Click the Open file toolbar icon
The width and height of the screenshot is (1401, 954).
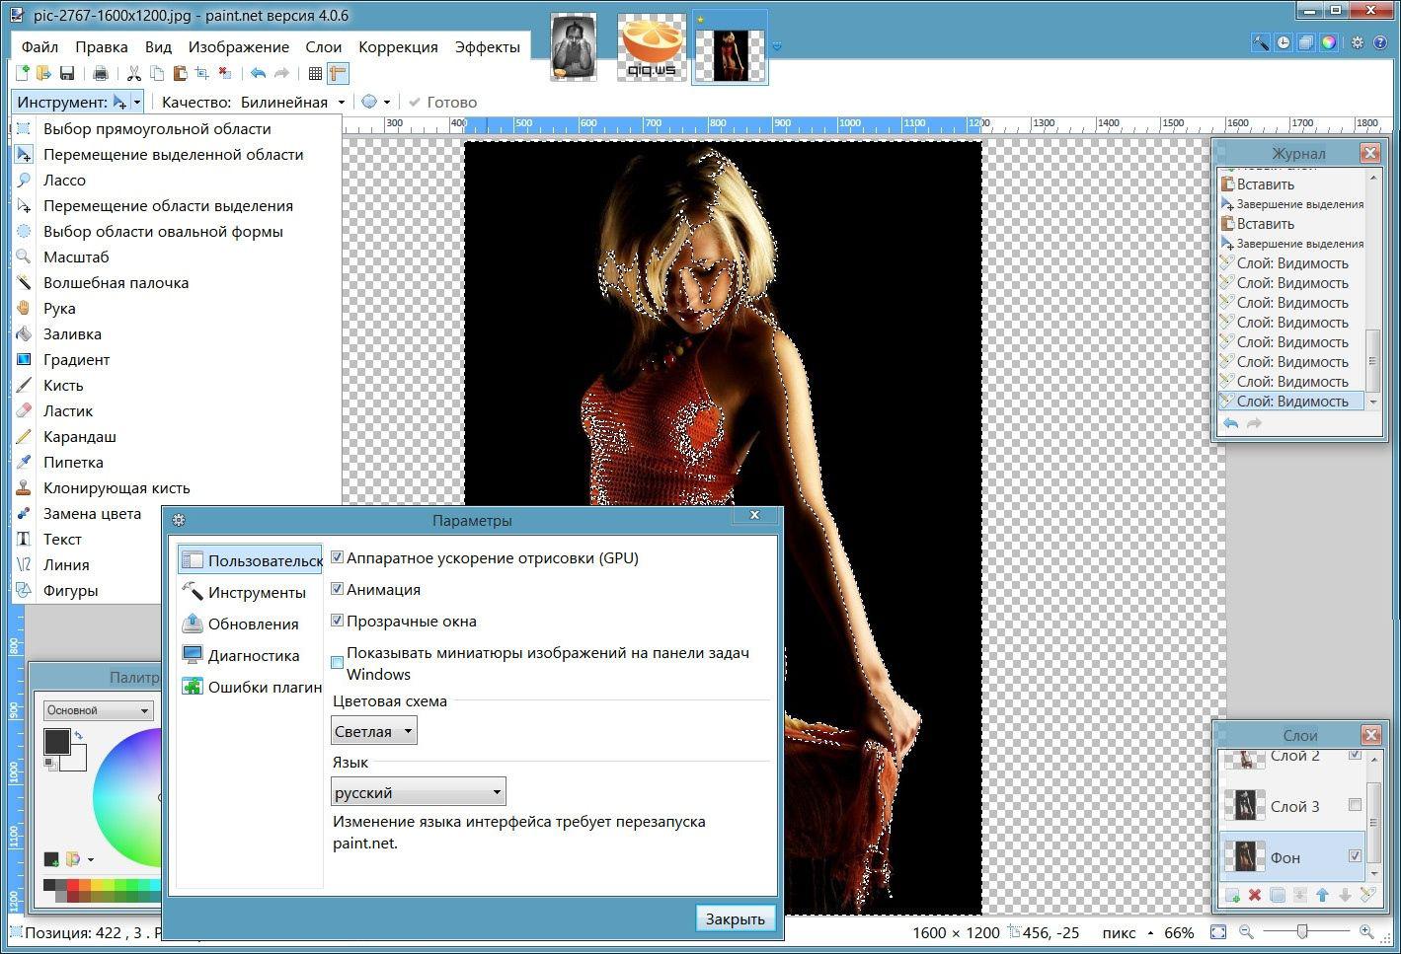[43, 73]
